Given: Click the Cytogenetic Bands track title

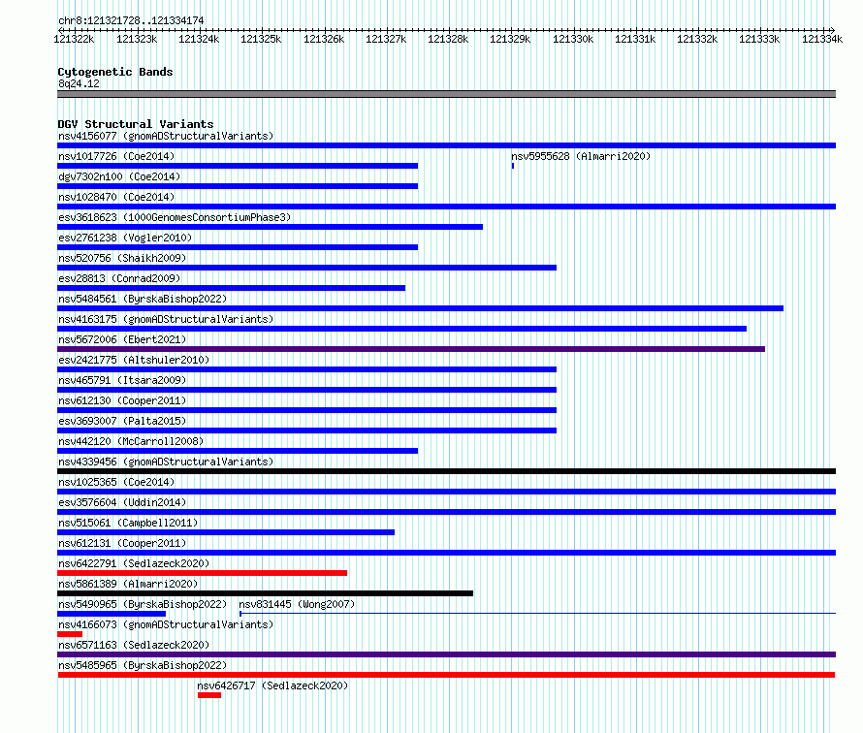Looking at the screenshot, I should tap(115, 72).
